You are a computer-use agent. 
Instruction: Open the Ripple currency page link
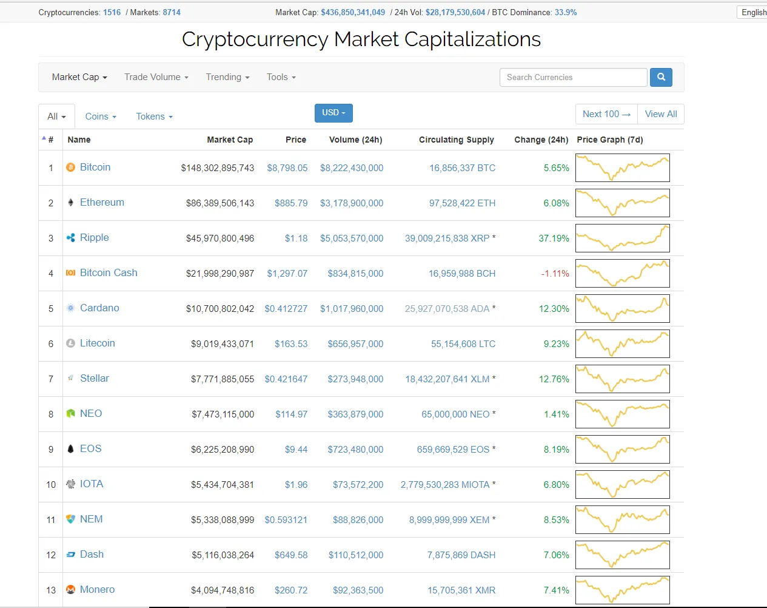[95, 238]
